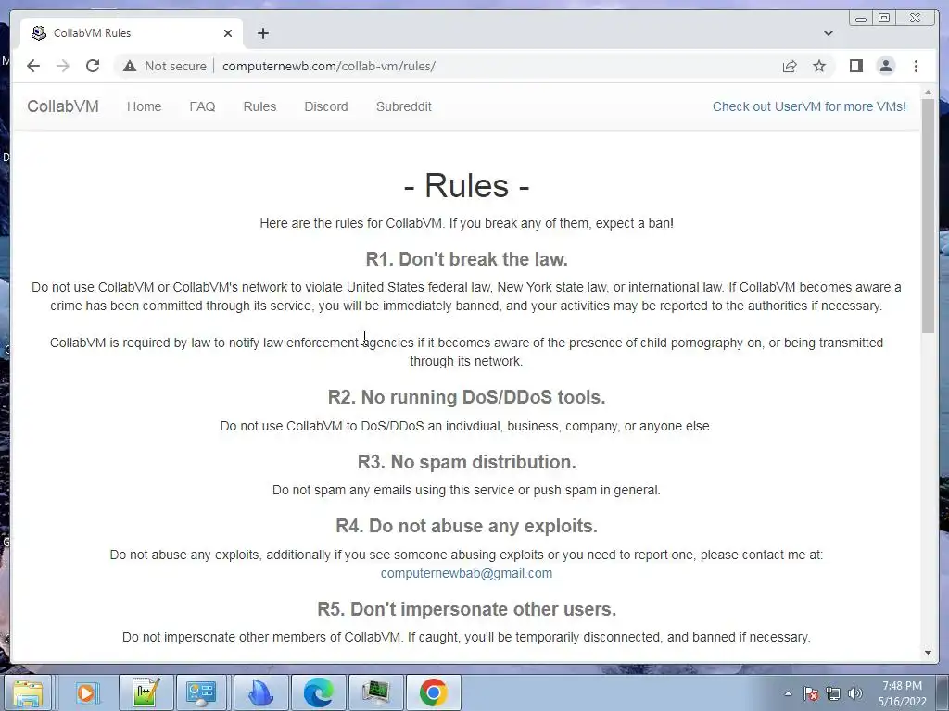Screen dimensions: 949x711
Task: Open the media player taskbar icon
Action: [x=86, y=692]
